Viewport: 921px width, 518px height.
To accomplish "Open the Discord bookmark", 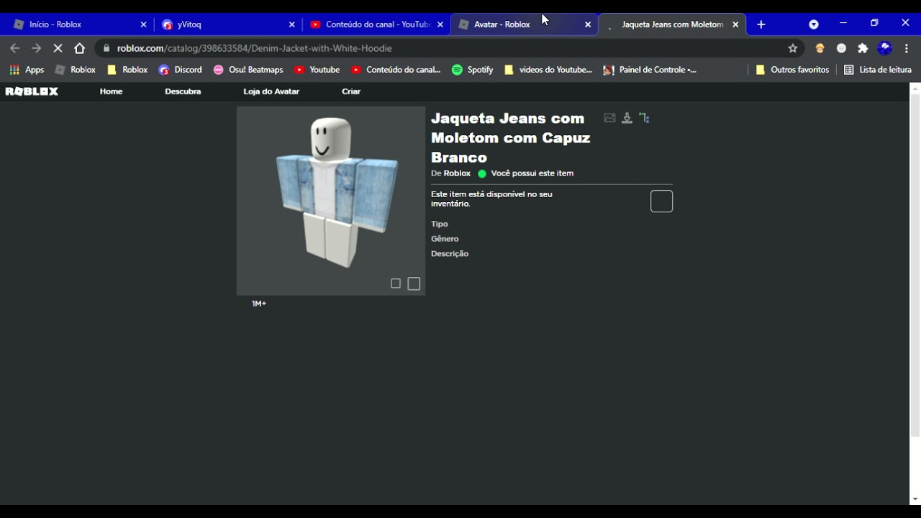I will 181,70.
